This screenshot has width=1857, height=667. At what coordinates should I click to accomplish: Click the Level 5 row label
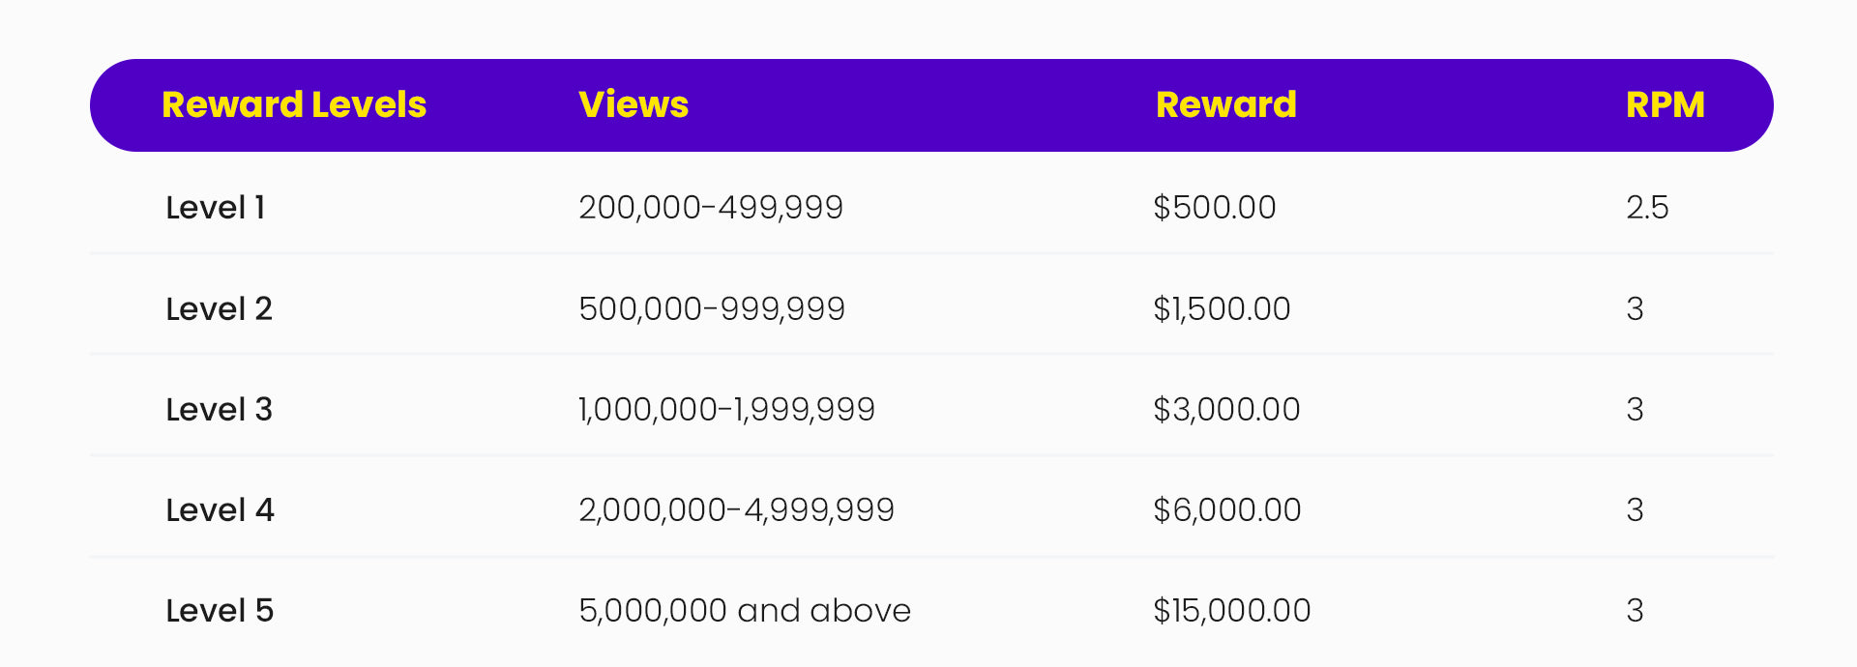click(x=221, y=610)
